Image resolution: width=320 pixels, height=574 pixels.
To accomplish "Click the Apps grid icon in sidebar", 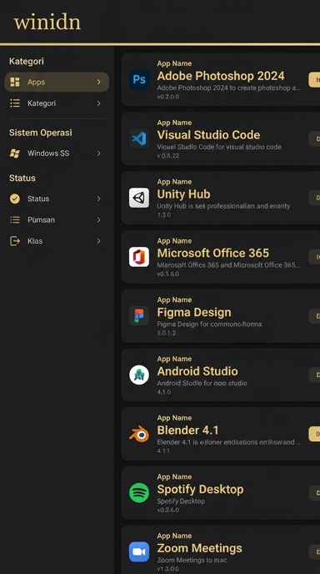I will click(x=15, y=82).
